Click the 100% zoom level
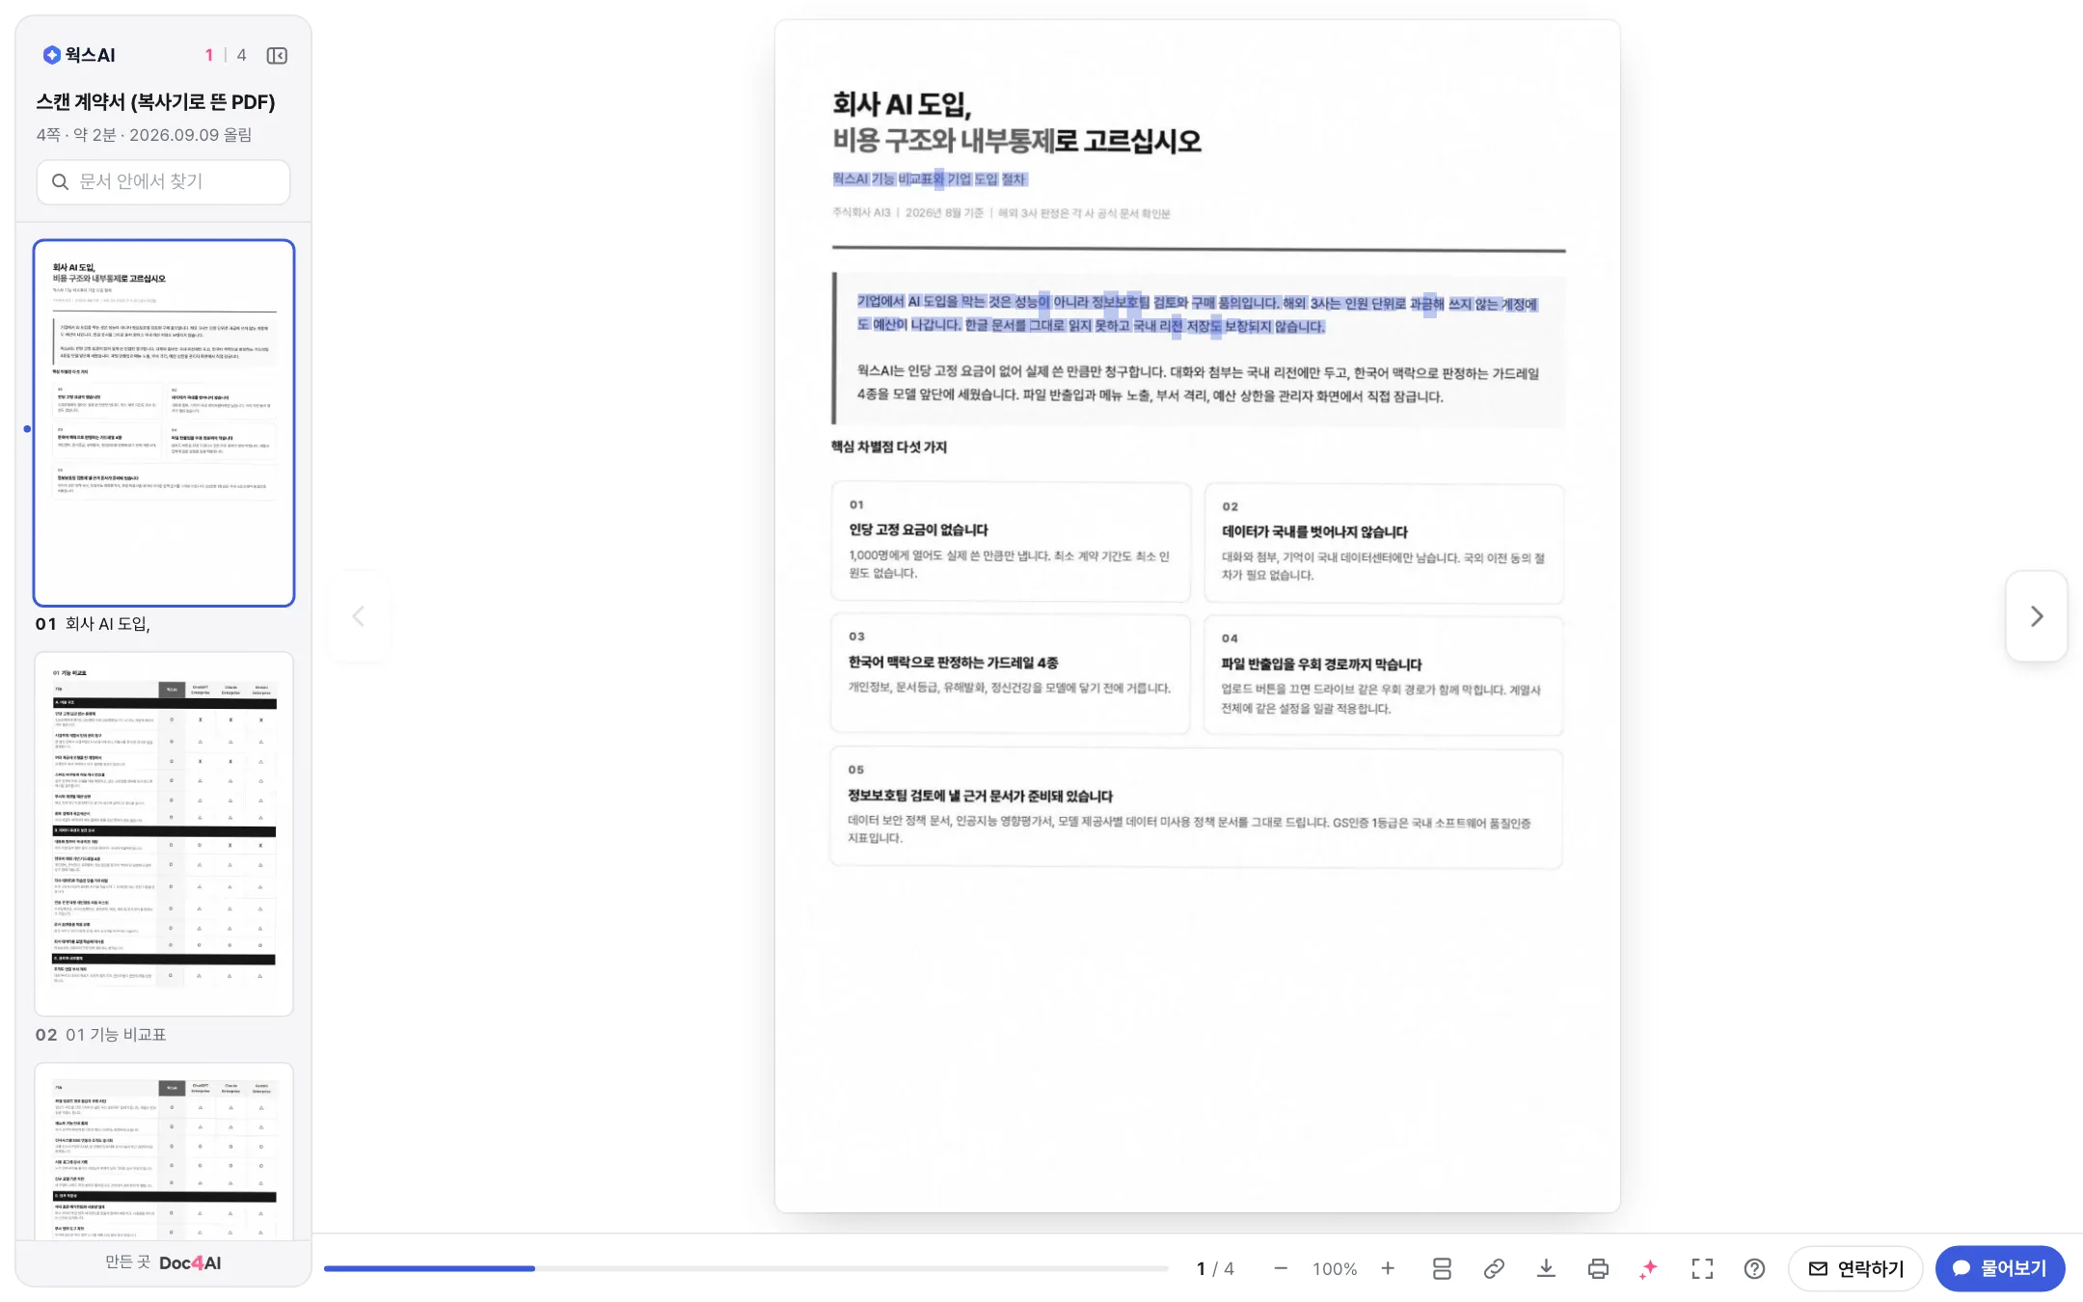 (1335, 1269)
